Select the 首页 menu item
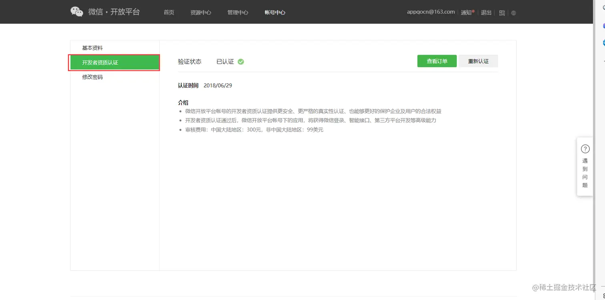Screen dimensions: 605x300 [168, 12]
